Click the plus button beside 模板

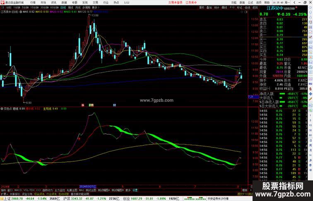(x=251, y=190)
